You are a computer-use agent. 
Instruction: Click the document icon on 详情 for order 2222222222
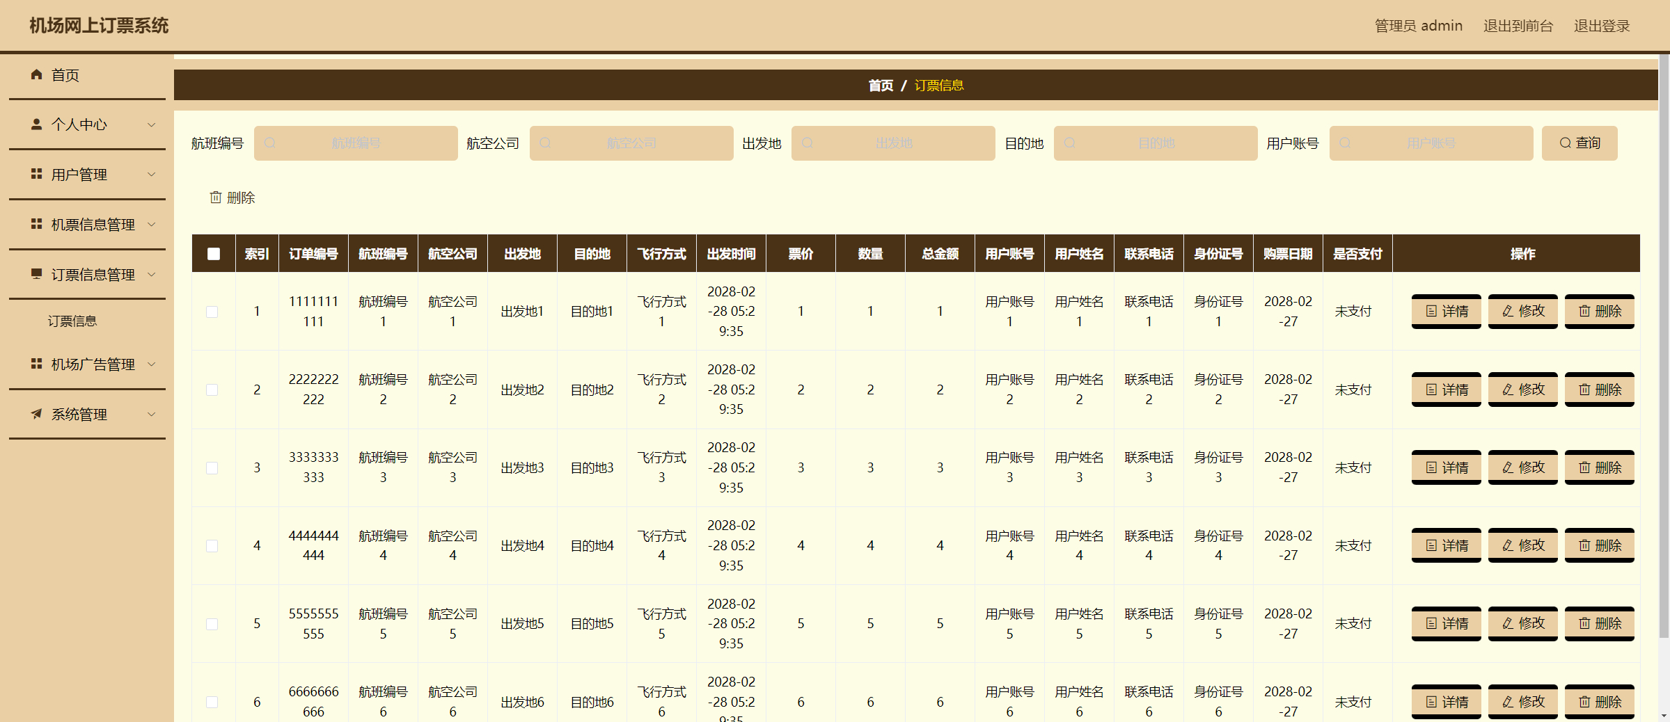(x=1431, y=390)
